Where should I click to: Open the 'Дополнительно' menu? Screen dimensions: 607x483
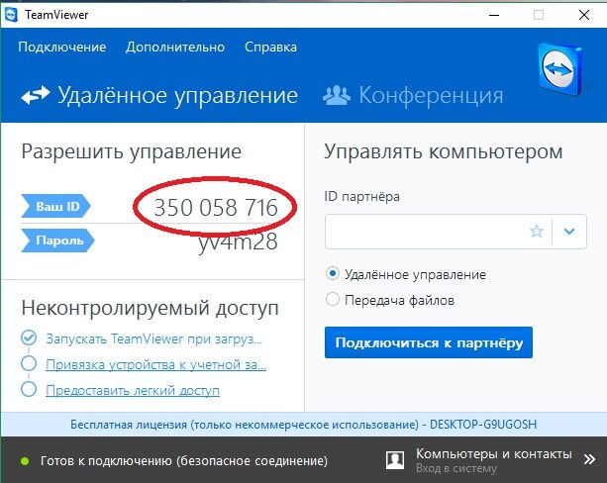[x=174, y=47]
